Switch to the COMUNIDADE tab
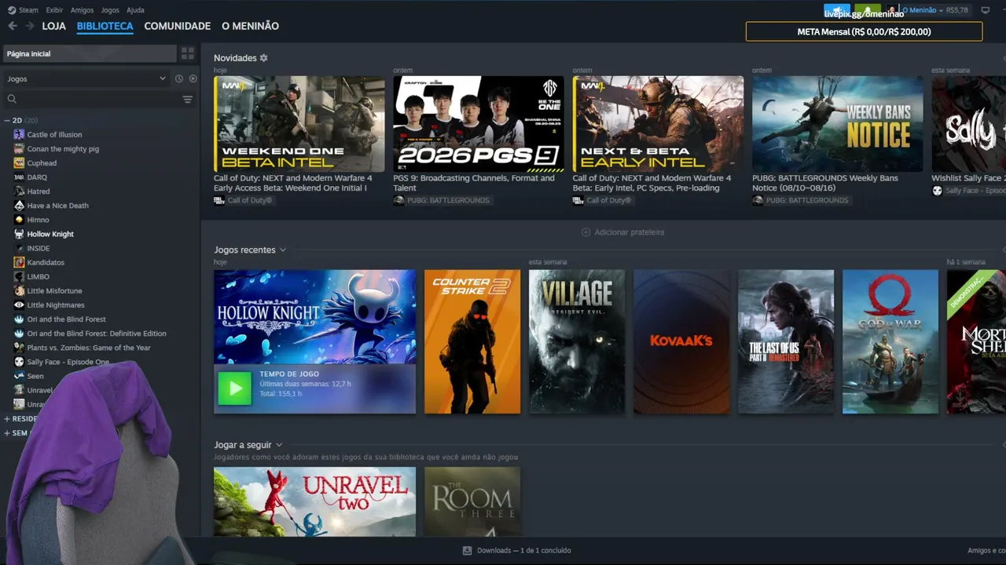This screenshot has width=1006, height=565. click(178, 26)
